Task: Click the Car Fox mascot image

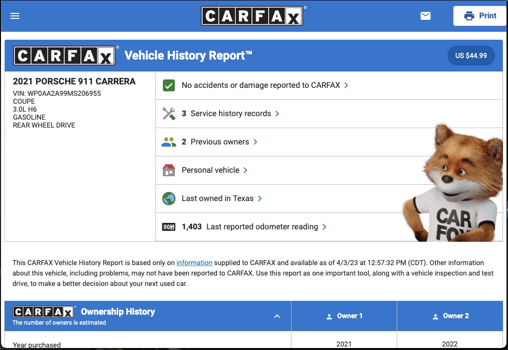Action: pos(453,183)
